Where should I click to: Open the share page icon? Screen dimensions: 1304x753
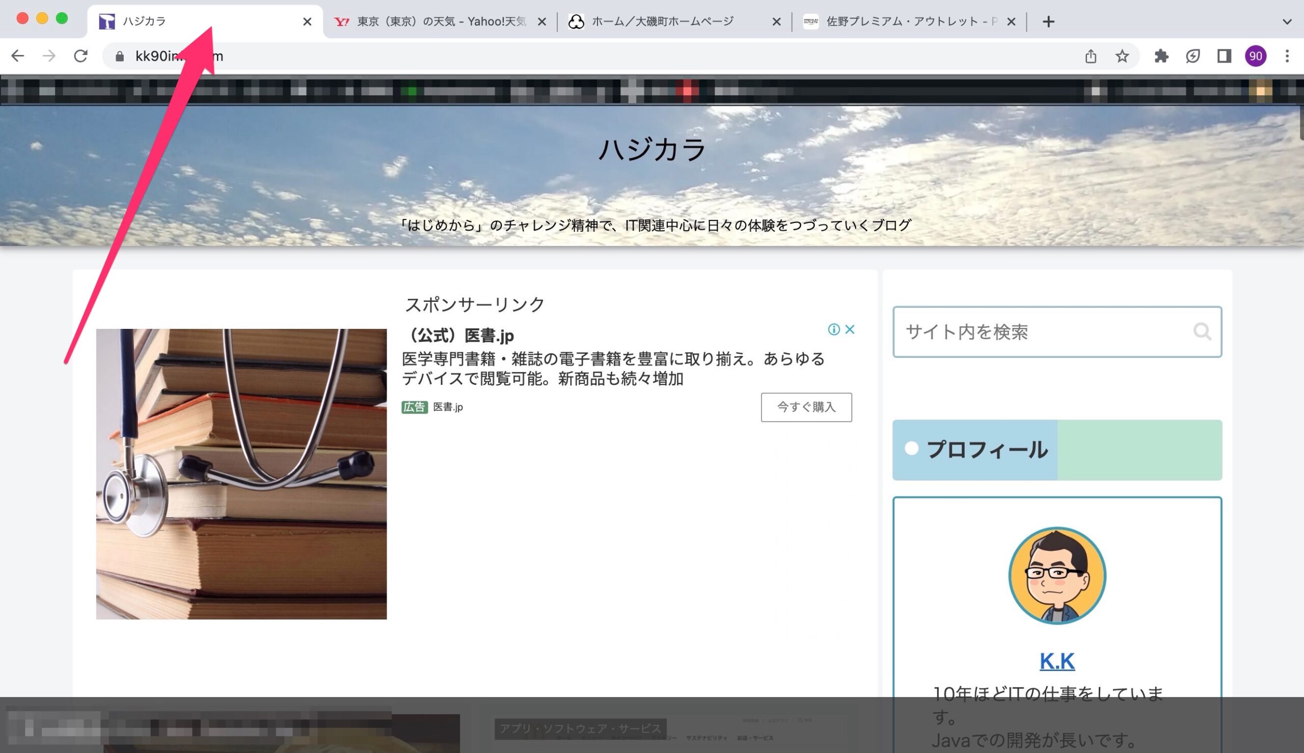[1091, 56]
